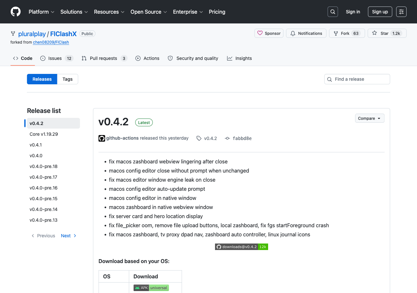Screen dimensions: 417x293
Task: Click the commit icon beside fabbd8e
Action: (x=227, y=138)
